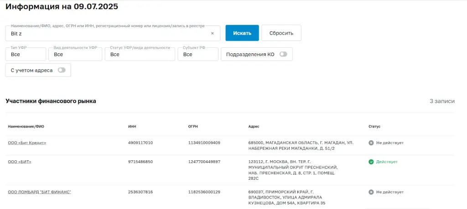Click the Искать button

242,33
